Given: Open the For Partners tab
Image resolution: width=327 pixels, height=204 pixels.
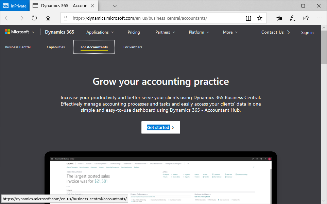Looking at the screenshot, I should [x=133, y=47].
